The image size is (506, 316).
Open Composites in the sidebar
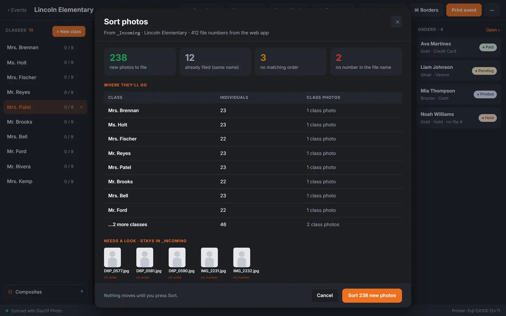click(x=45, y=292)
